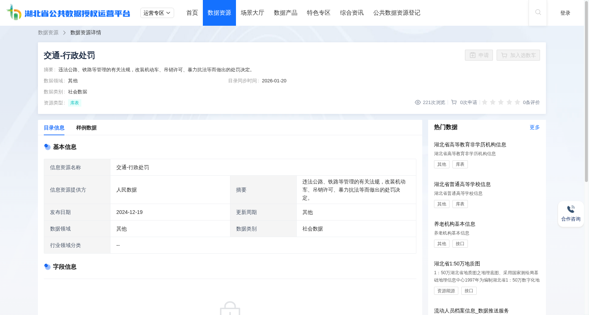Screen dimensions: 589x315
Task: Click 库表 tag under 湖北省高等教育非学历机构信息
Action: tap(460, 164)
